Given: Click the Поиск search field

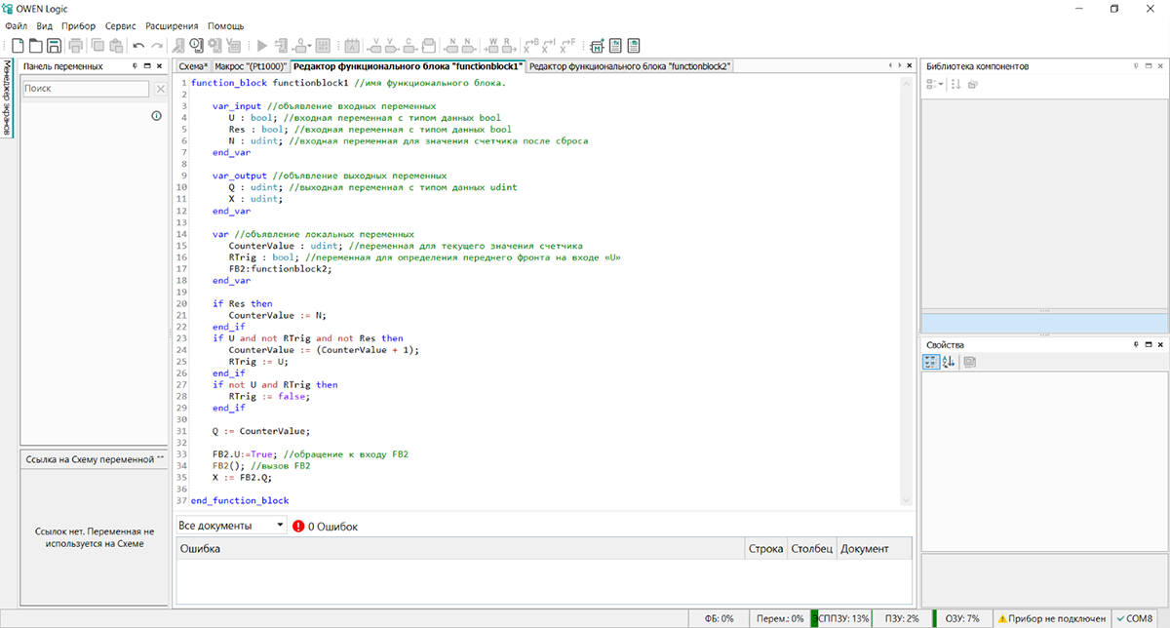Looking at the screenshot, I should click(85, 89).
